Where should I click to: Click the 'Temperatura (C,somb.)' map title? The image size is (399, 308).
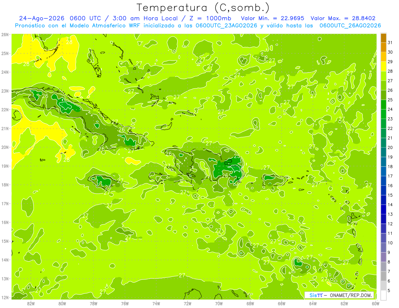(203, 8)
